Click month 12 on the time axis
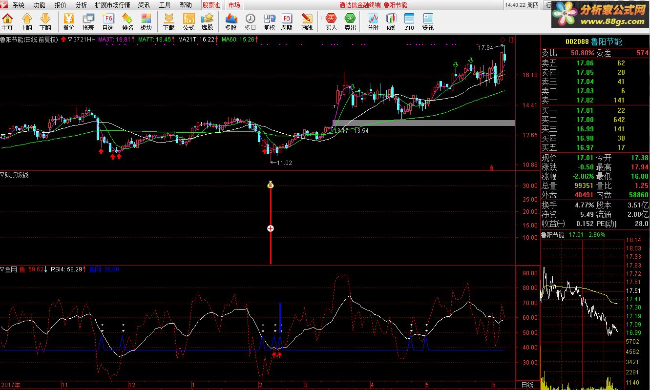 (x=131, y=385)
